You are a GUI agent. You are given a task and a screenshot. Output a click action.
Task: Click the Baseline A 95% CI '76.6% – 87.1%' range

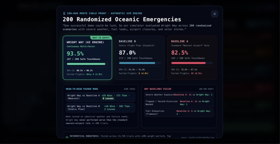189,70
